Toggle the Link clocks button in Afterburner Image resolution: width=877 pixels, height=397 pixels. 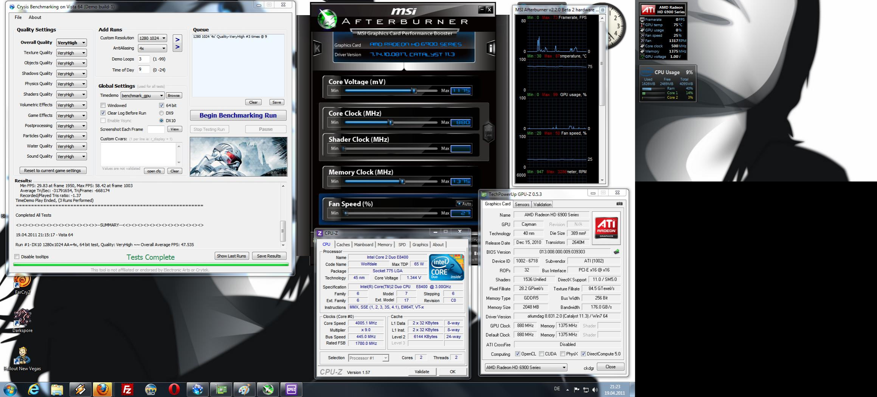[488, 133]
